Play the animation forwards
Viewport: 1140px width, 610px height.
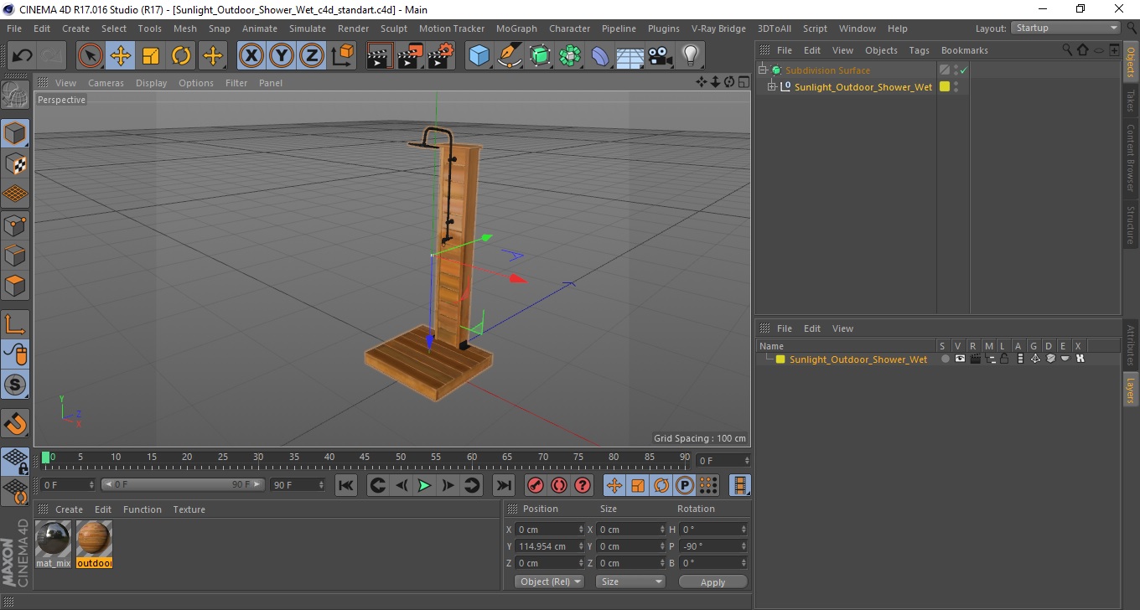[425, 485]
